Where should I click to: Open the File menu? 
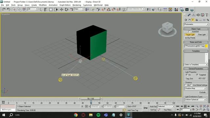point(2,5)
